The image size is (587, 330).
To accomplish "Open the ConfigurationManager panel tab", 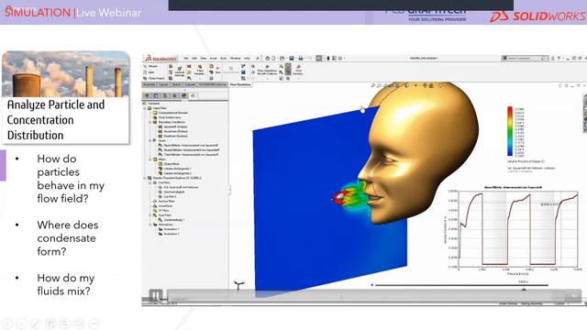I will pos(165,95).
